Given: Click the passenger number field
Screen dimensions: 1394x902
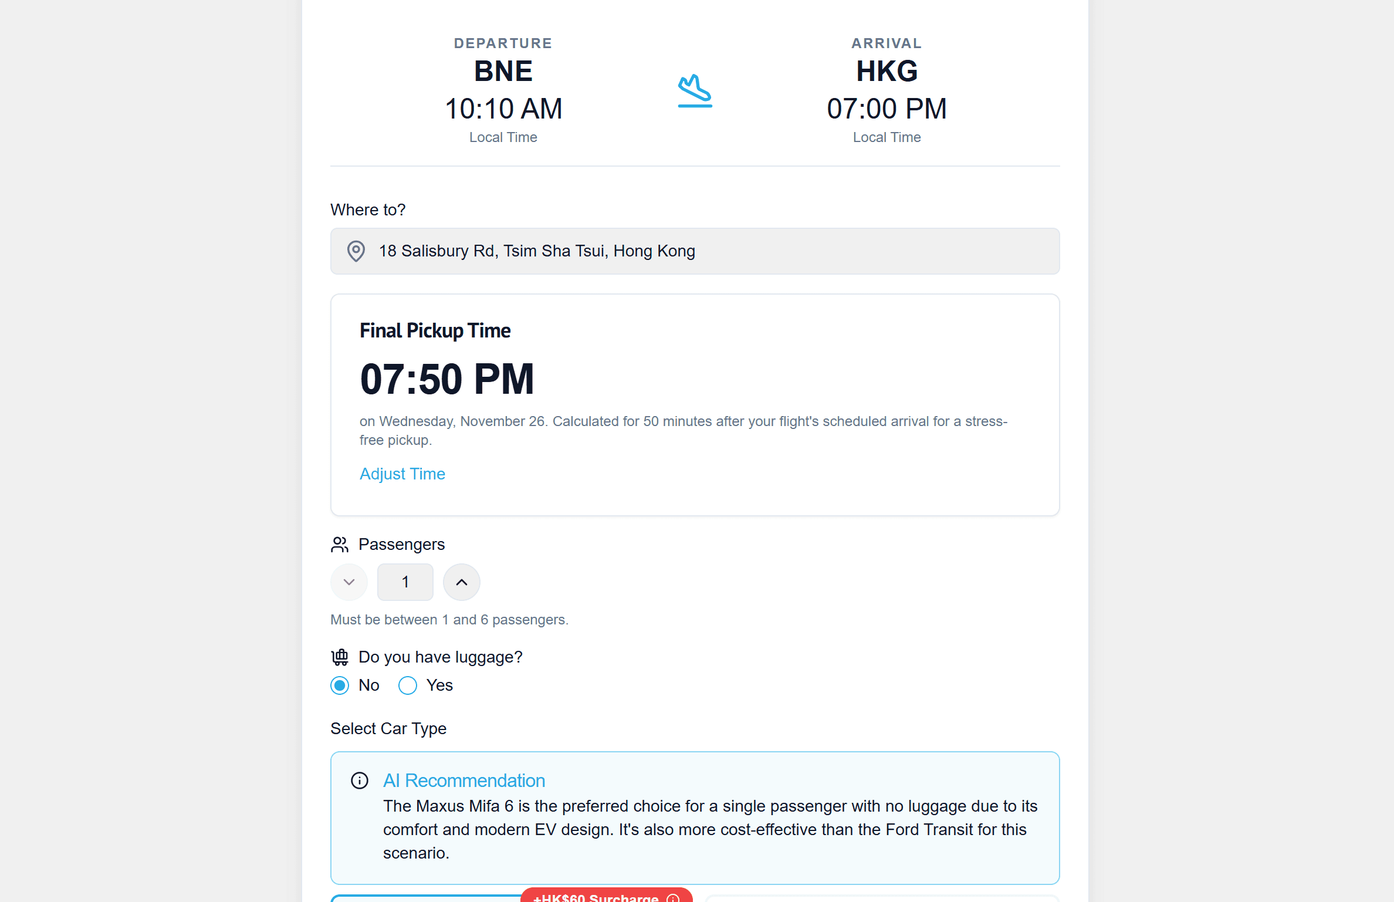Looking at the screenshot, I should tap(405, 582).
